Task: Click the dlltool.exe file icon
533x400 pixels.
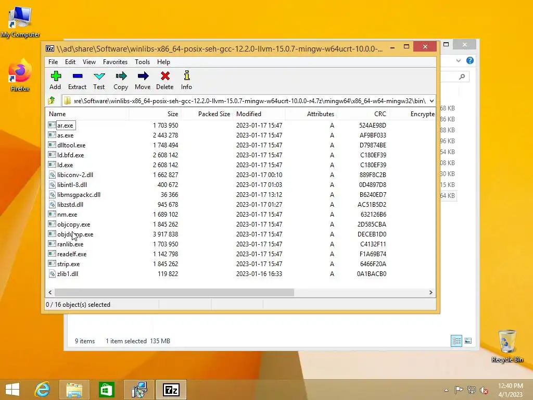Action: click(x=52, y=145)
